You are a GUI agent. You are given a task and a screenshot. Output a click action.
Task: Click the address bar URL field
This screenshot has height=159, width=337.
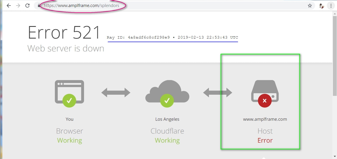click(x=174, y=6)
